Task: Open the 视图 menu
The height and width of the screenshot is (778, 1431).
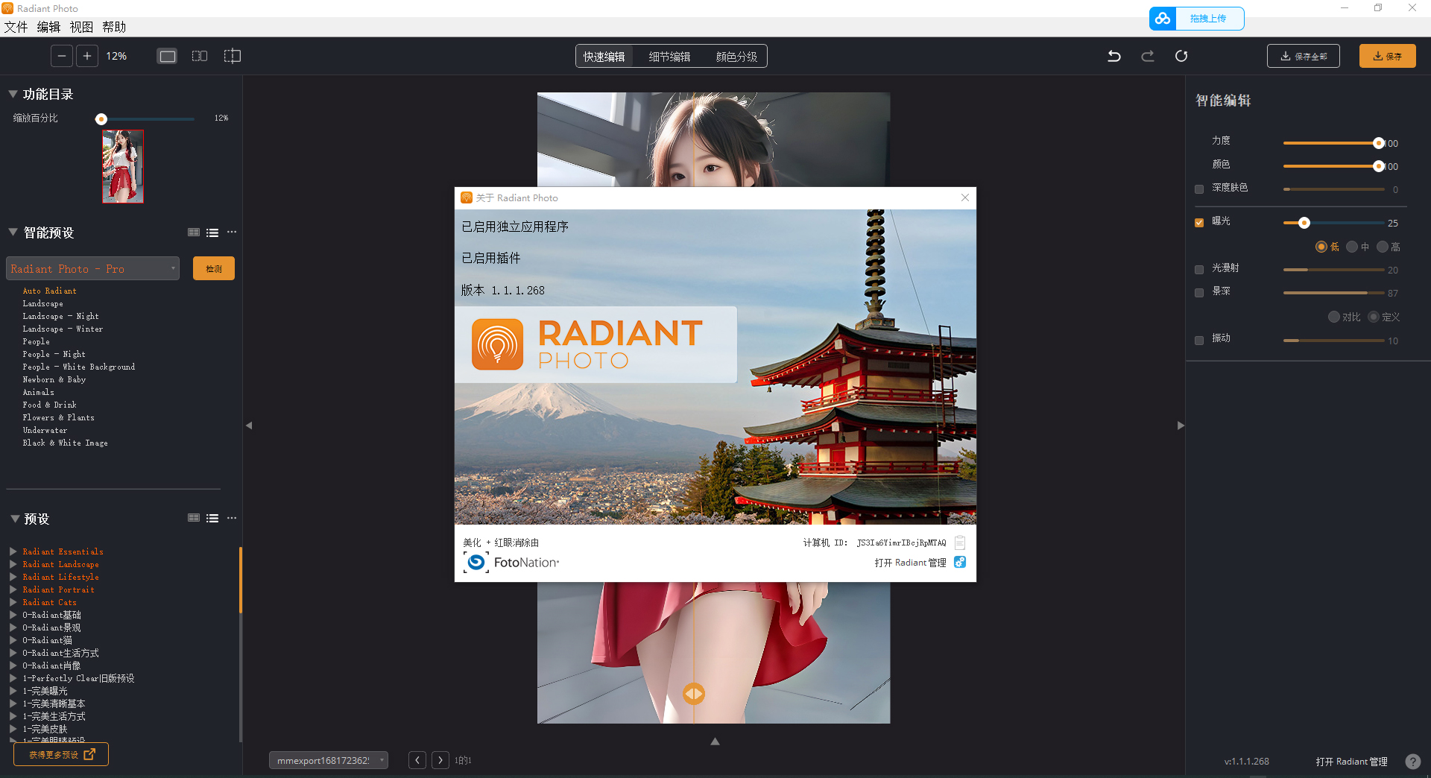Action: [81, 27]
